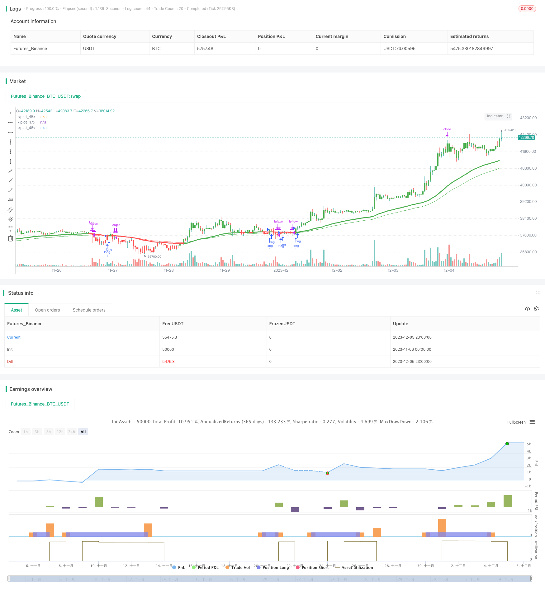Image resolution: width=545 pixels, height=591 pixels.
Task: Click the trash icon to delete drawings
Action: (11, 239)
